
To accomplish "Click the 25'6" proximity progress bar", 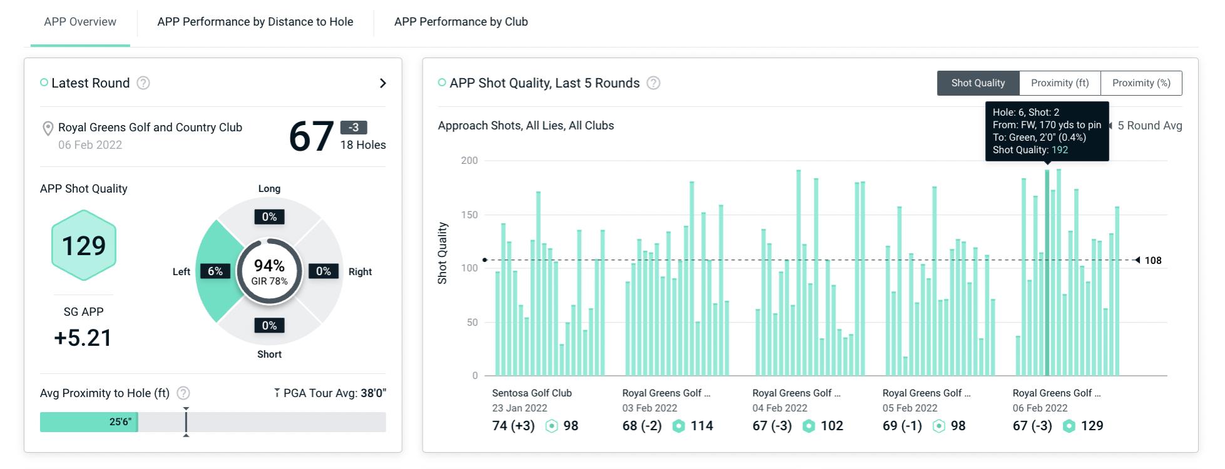I will pyautogui.click(x=89, y=422).
